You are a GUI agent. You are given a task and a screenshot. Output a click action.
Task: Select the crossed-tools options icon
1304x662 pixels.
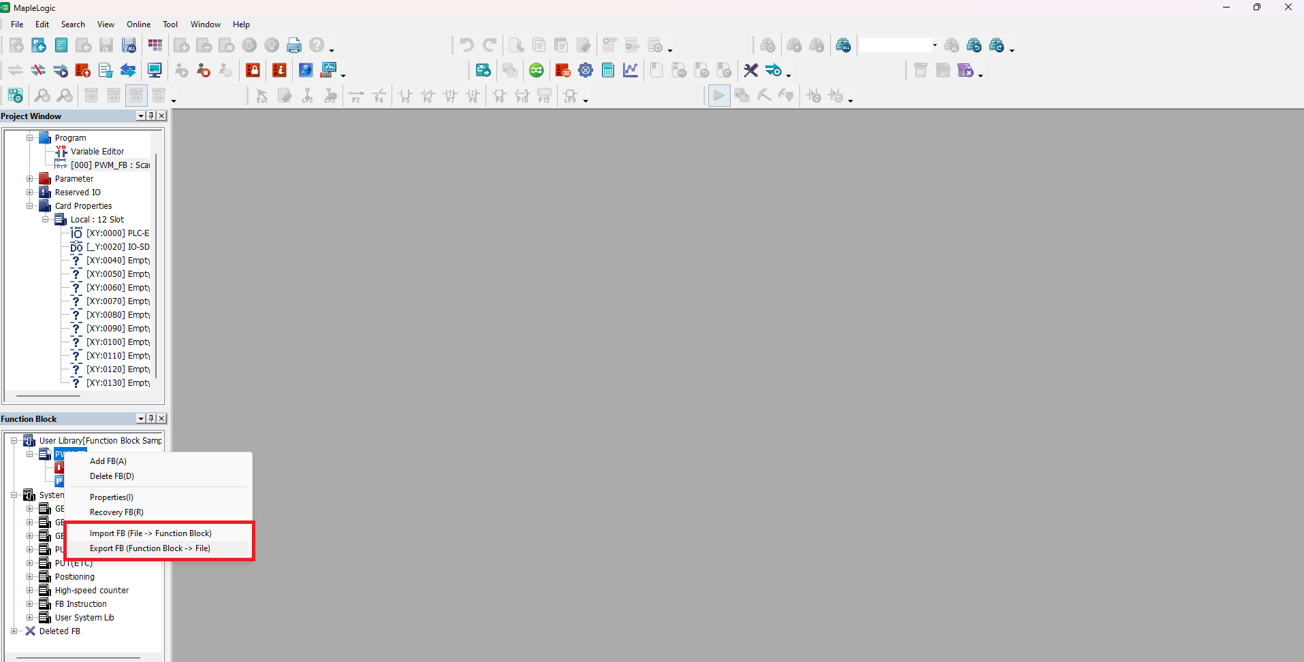point(751,70)
